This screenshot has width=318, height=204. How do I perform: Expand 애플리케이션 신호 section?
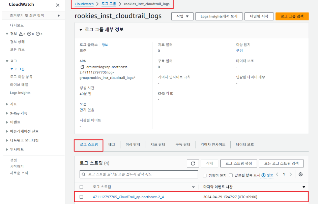click(7, 131)
